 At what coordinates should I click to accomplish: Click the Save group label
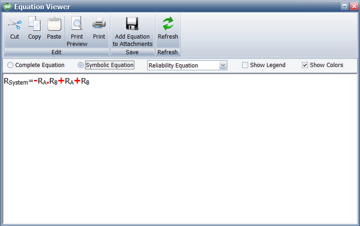[132, 52]
